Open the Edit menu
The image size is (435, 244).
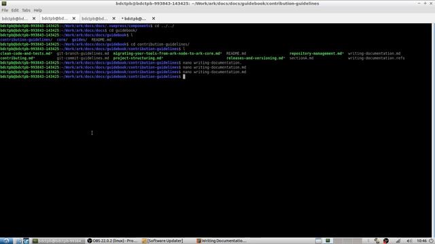coord(15,10)
